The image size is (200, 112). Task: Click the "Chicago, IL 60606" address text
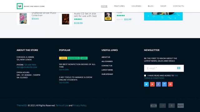[x=25, y=57]
